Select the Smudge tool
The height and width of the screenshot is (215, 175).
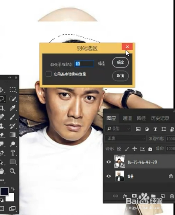(2, 144)
